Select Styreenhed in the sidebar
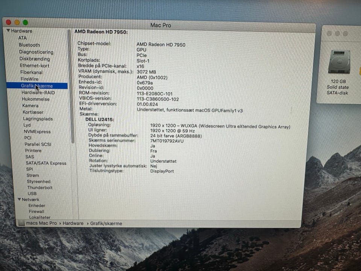Image resolution: width=361 pixels, height=271 pixels. pos(39,181)
